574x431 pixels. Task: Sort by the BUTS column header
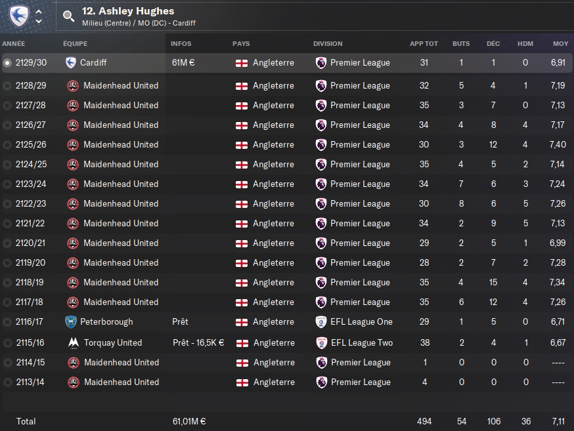coord(461,44)
